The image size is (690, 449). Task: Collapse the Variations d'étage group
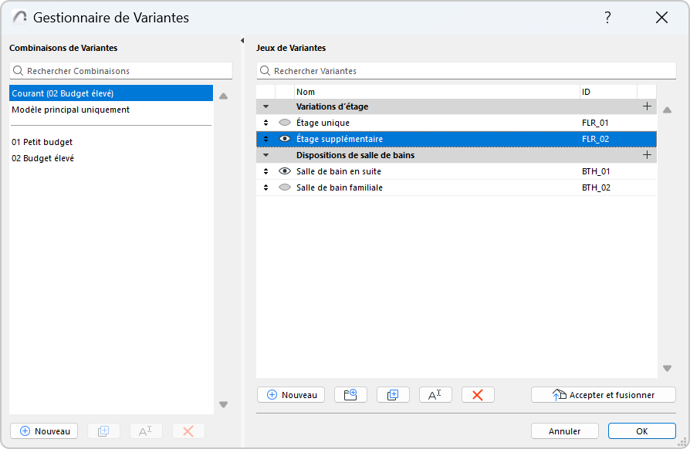point(266,106)
